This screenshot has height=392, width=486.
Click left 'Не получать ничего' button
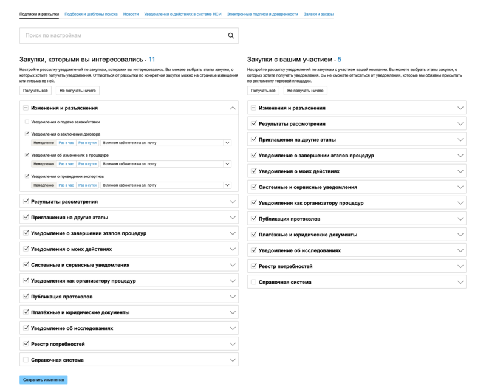78,91
